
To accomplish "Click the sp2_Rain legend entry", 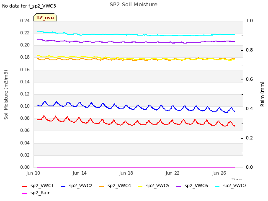I will pyautogui.click(x=36, y=193).
